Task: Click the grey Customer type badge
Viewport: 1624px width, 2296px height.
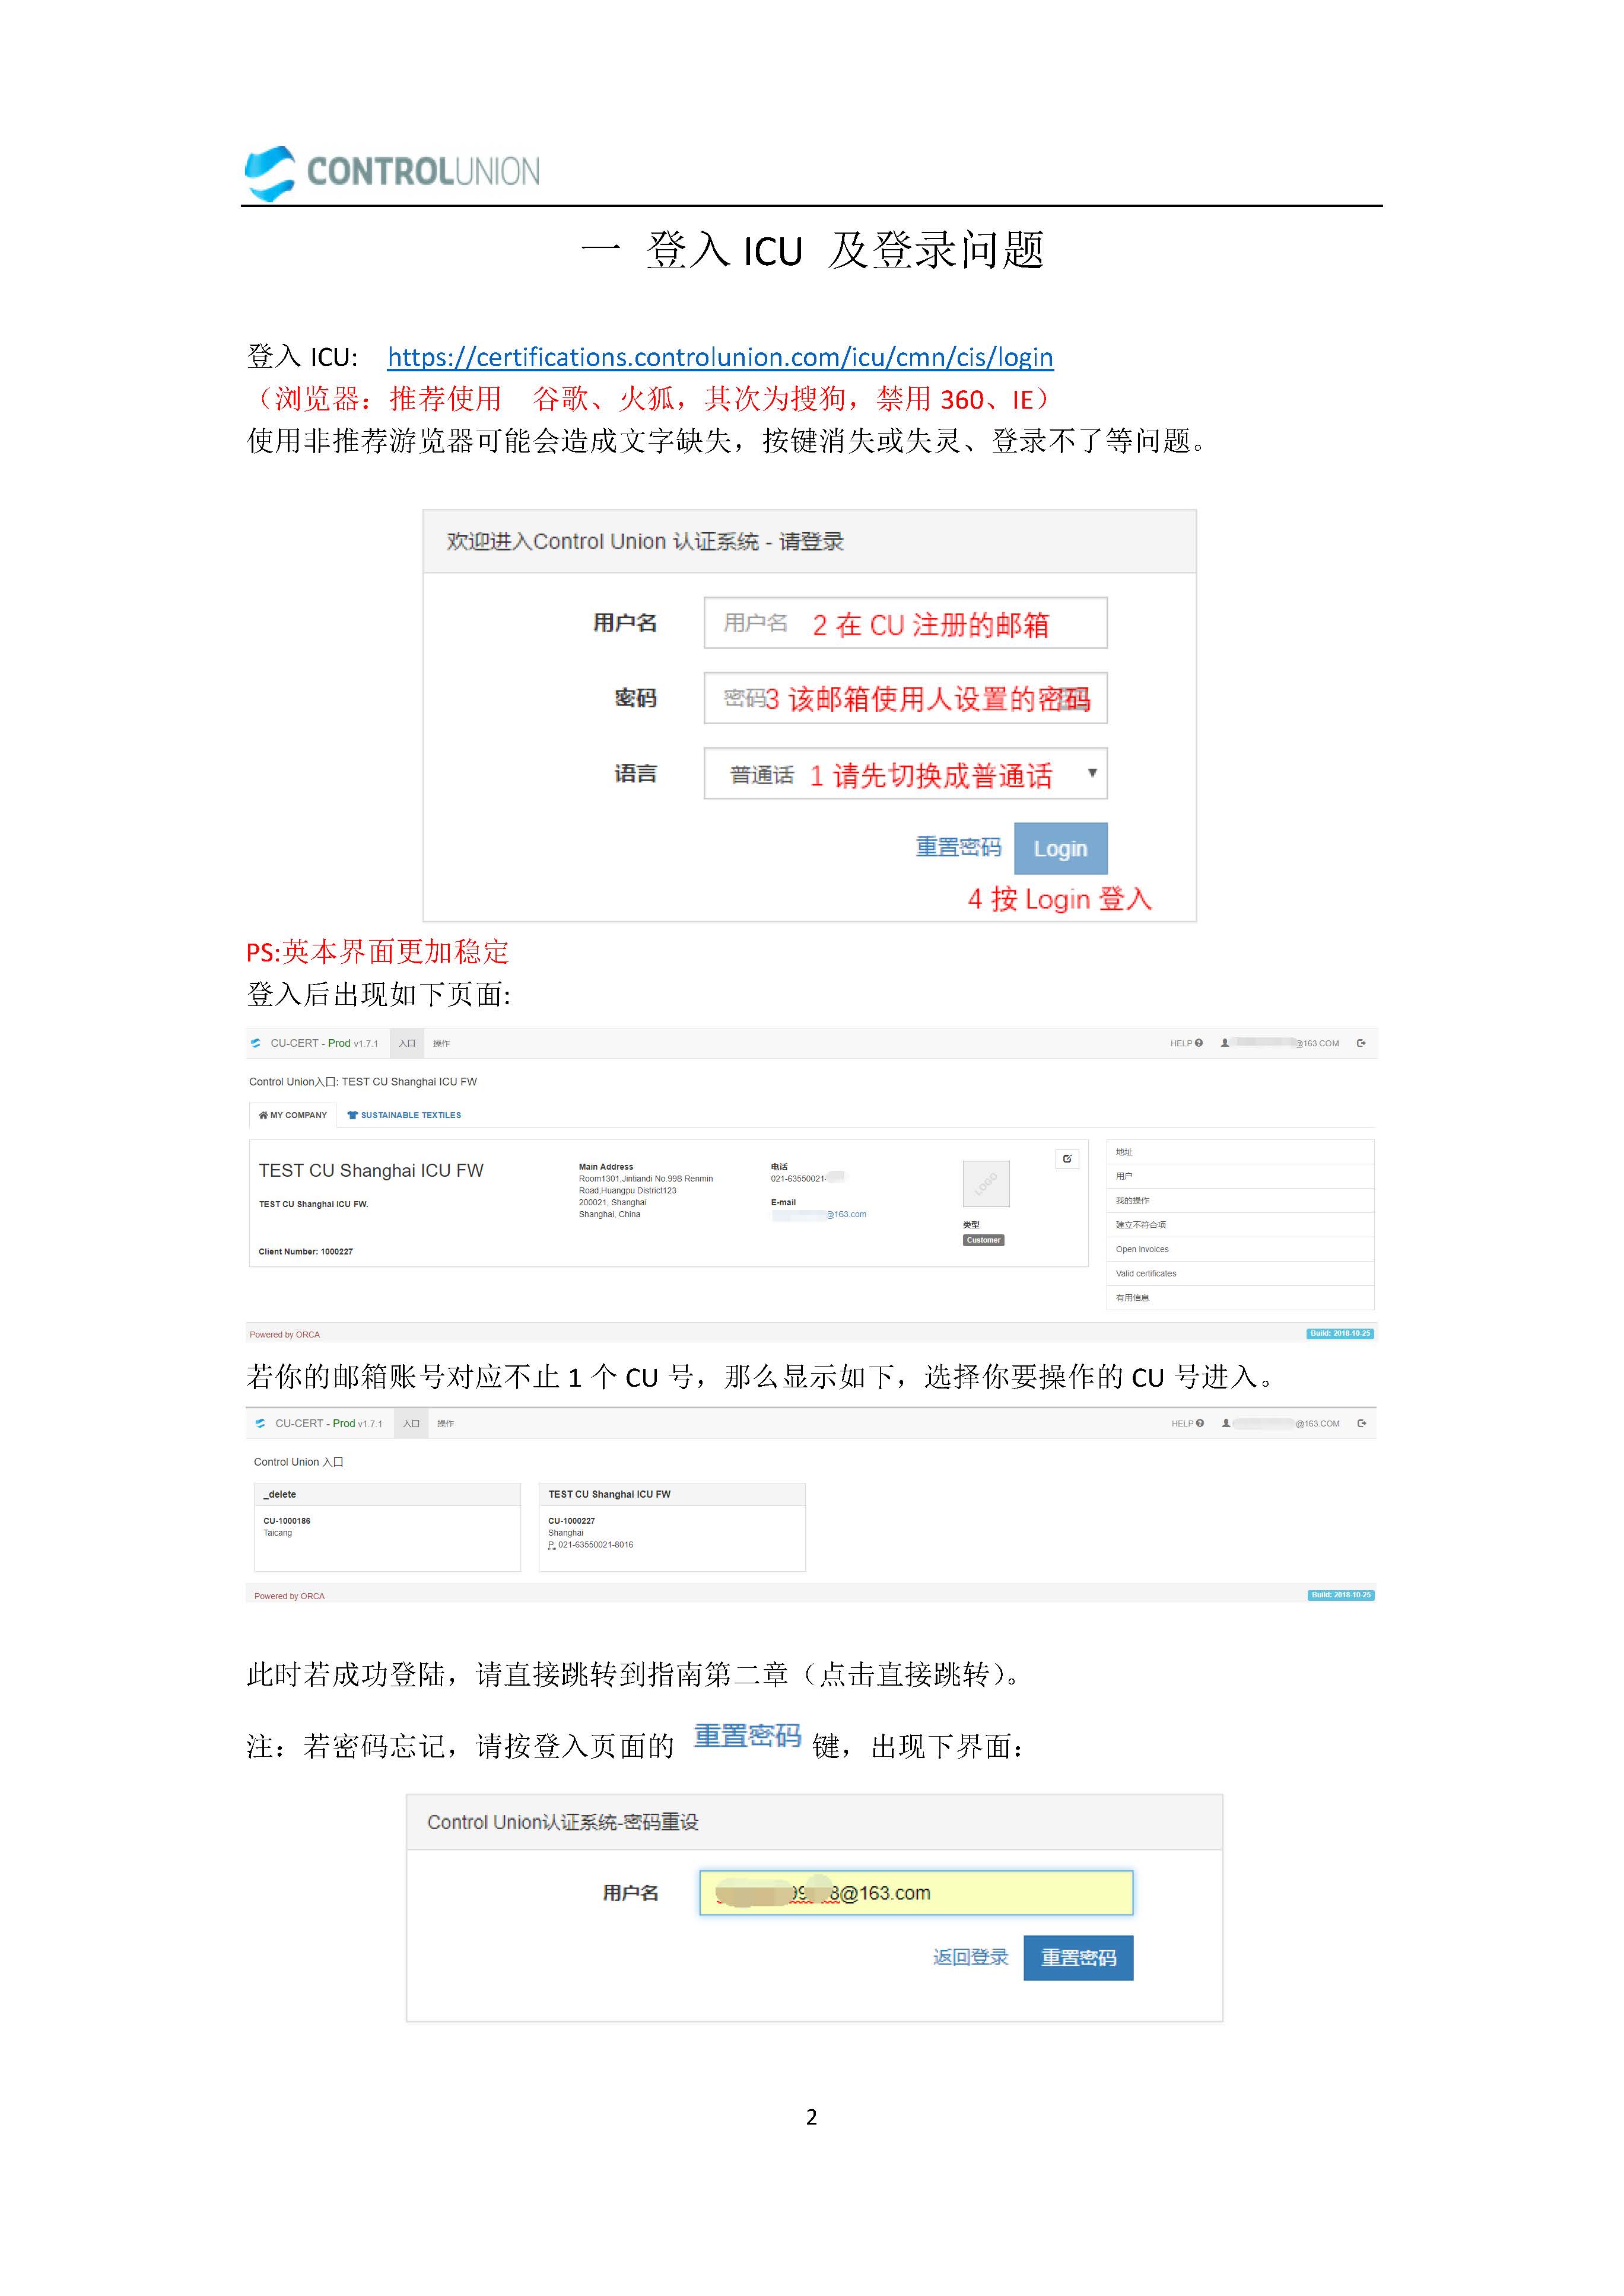Action: click(984, 1240)
